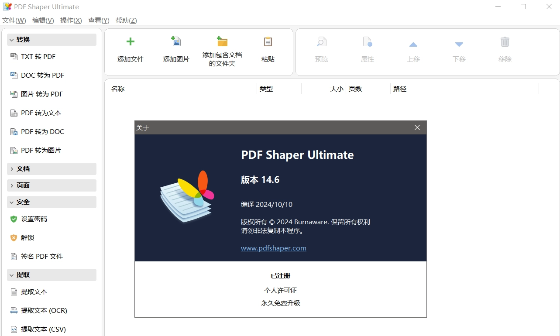
Task: Select the DOC 转为 PDF tool icon
Action: [14, 75]
